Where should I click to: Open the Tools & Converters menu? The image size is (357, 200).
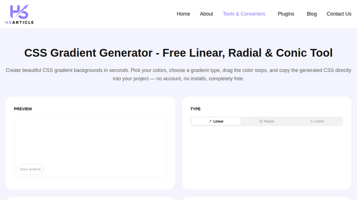click(244, 14)
